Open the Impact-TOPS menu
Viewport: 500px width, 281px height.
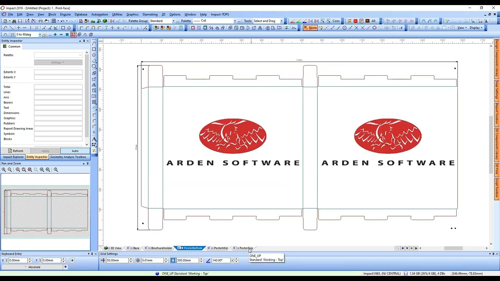click(220, 14)
